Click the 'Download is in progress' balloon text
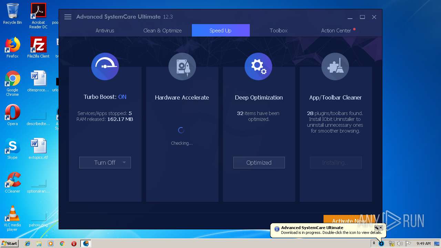The height and width of the screenshot is (248, 441). [331, 232]
